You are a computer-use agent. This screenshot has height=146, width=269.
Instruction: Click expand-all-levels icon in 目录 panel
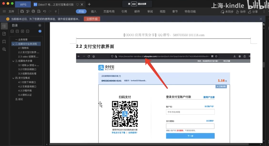point(12,31)
